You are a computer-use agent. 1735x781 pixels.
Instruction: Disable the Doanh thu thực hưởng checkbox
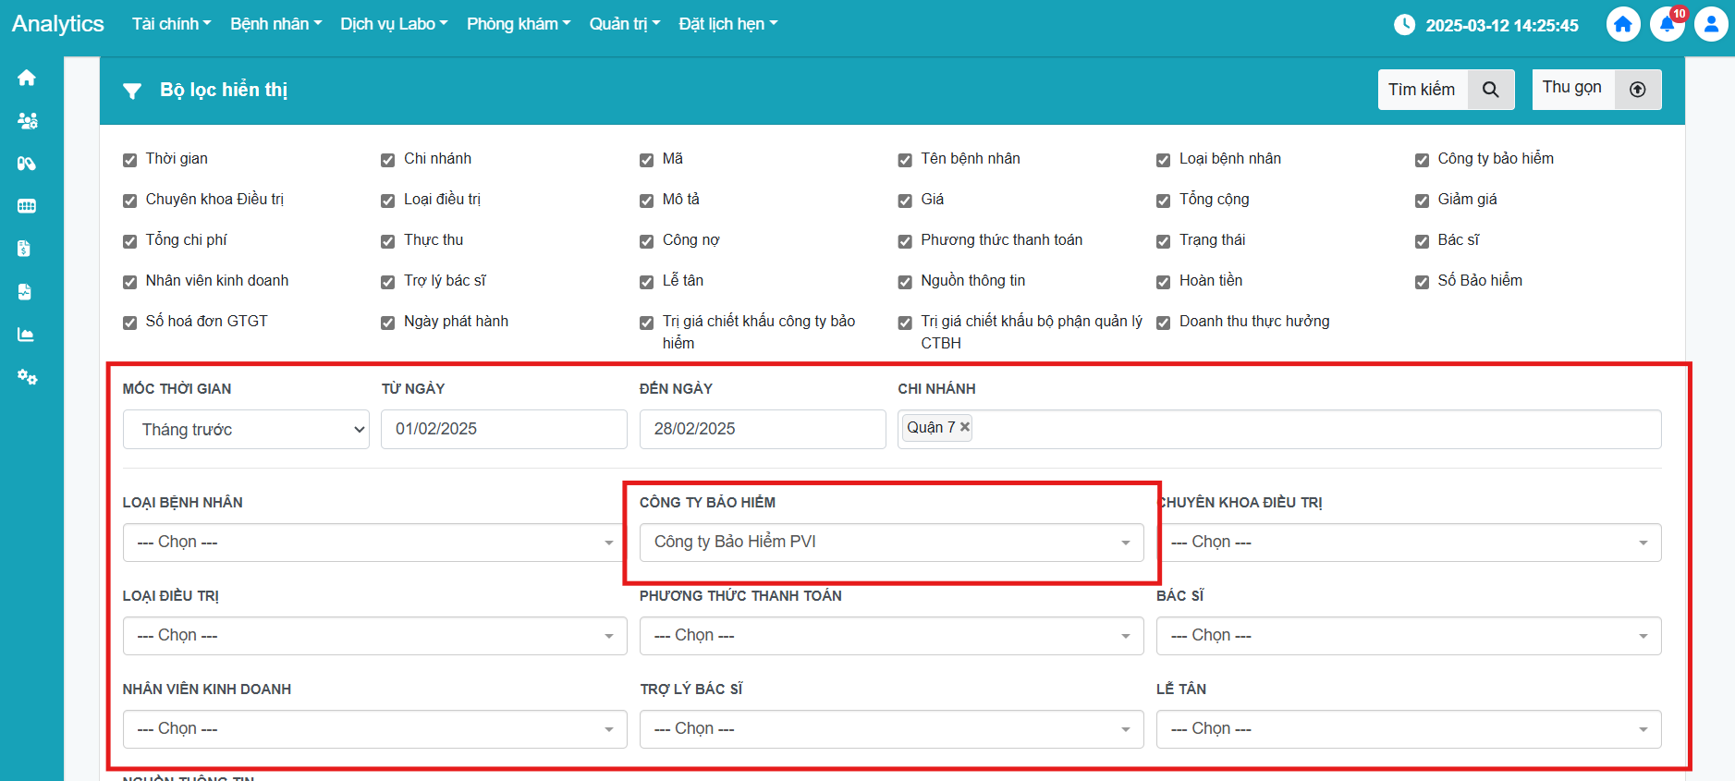[1164, 323]
